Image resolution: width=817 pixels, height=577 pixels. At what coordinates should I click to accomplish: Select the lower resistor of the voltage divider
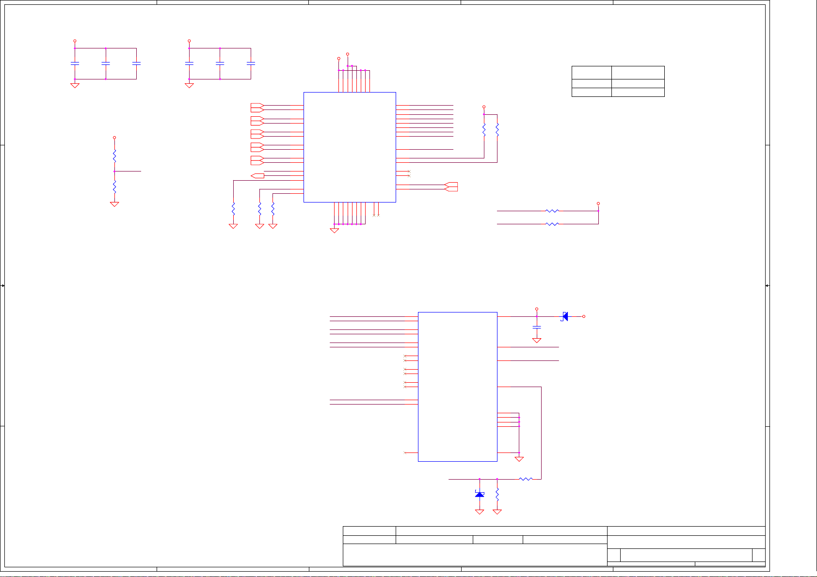pos(114,187)
